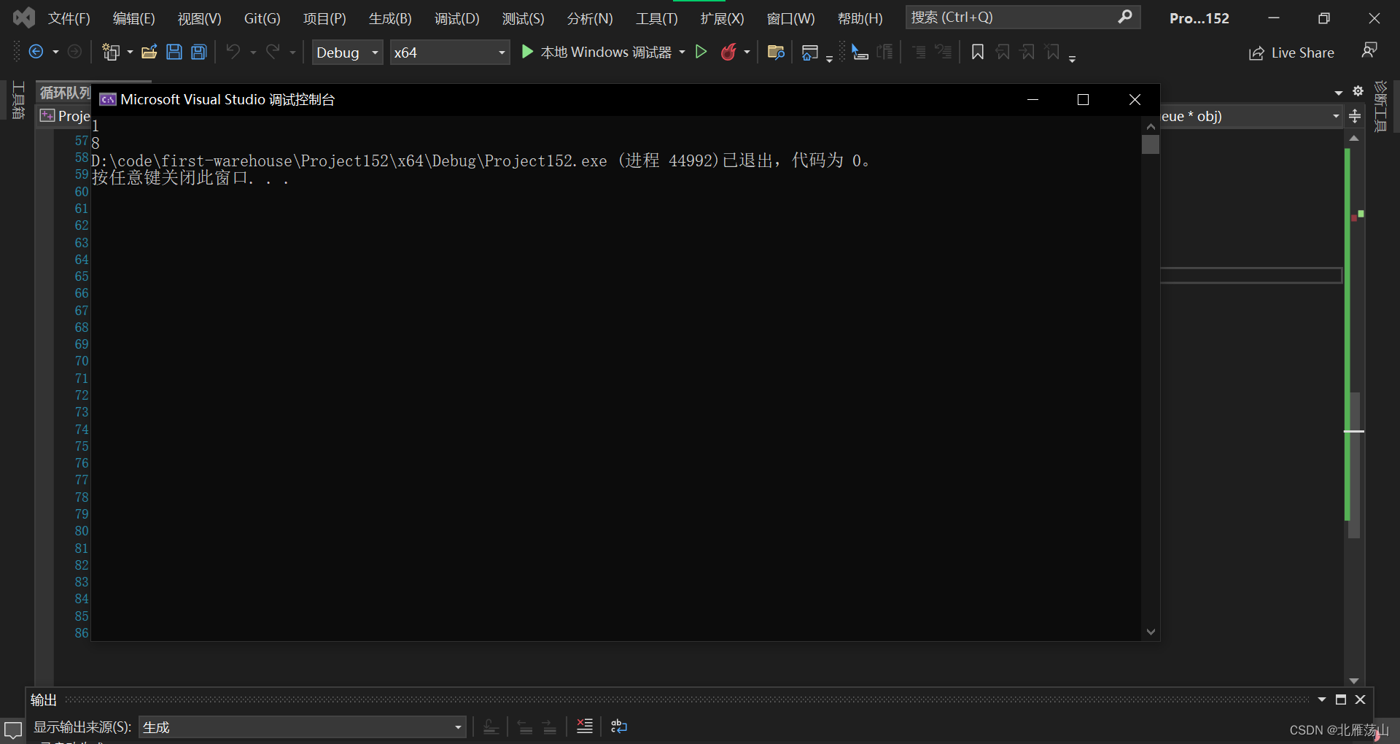Open the 视图(V) menu

click(x=200, y=18)
